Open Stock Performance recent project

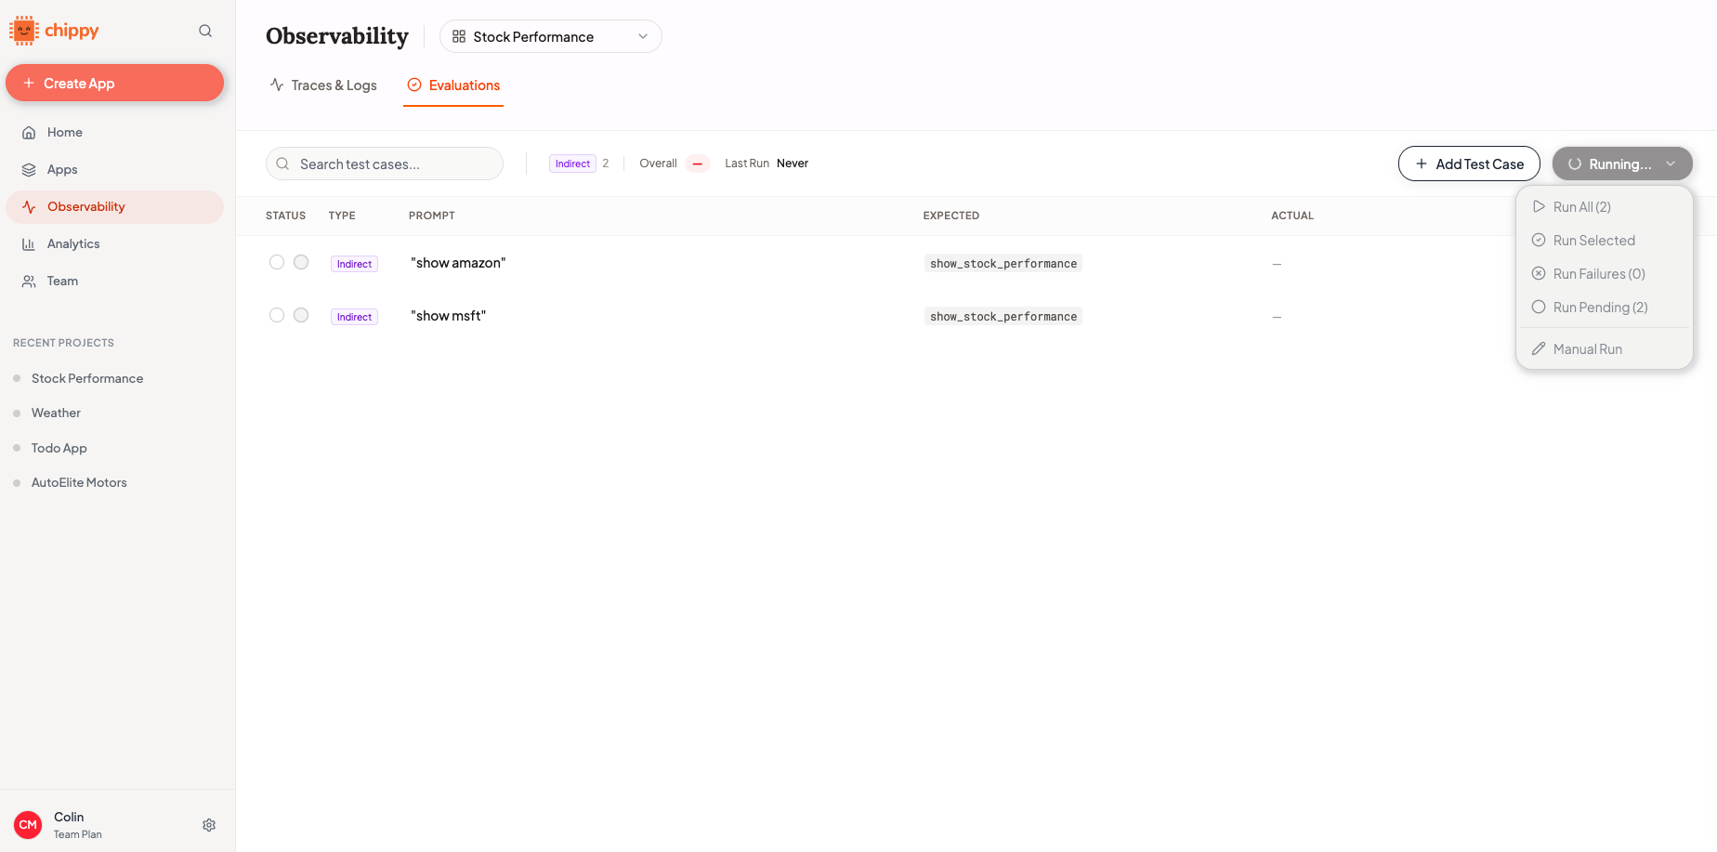pos(87,378)
